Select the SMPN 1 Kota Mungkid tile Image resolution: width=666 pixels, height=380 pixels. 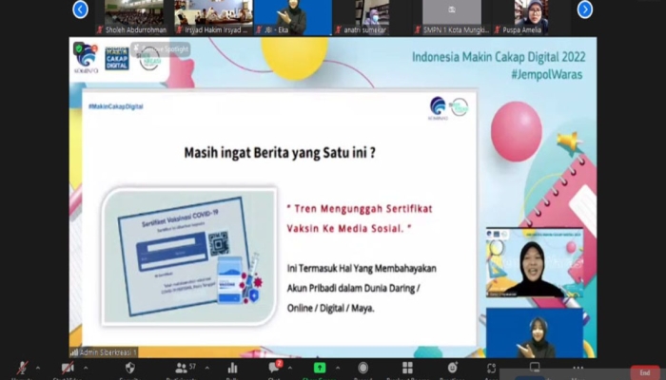[x=452, y=17]
